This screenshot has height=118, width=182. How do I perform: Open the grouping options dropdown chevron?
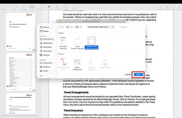pos(81,27)
